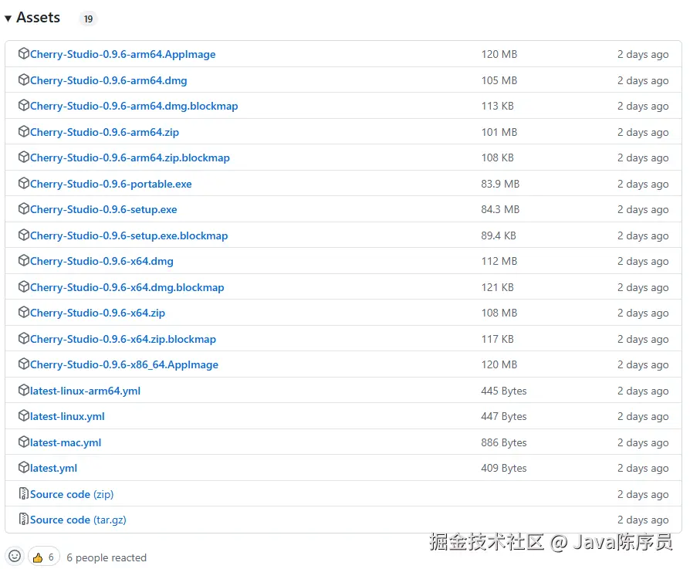Screen dimensions: 690x569
Task: Download Cherry-Studio-0.9.6-x86_64.AppImage
Action: click(x=124, y=365)
